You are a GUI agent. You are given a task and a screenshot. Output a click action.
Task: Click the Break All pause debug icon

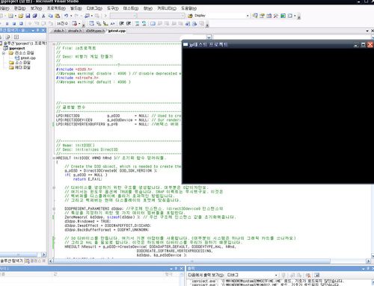pyautogui.click(x=7, y=24)
